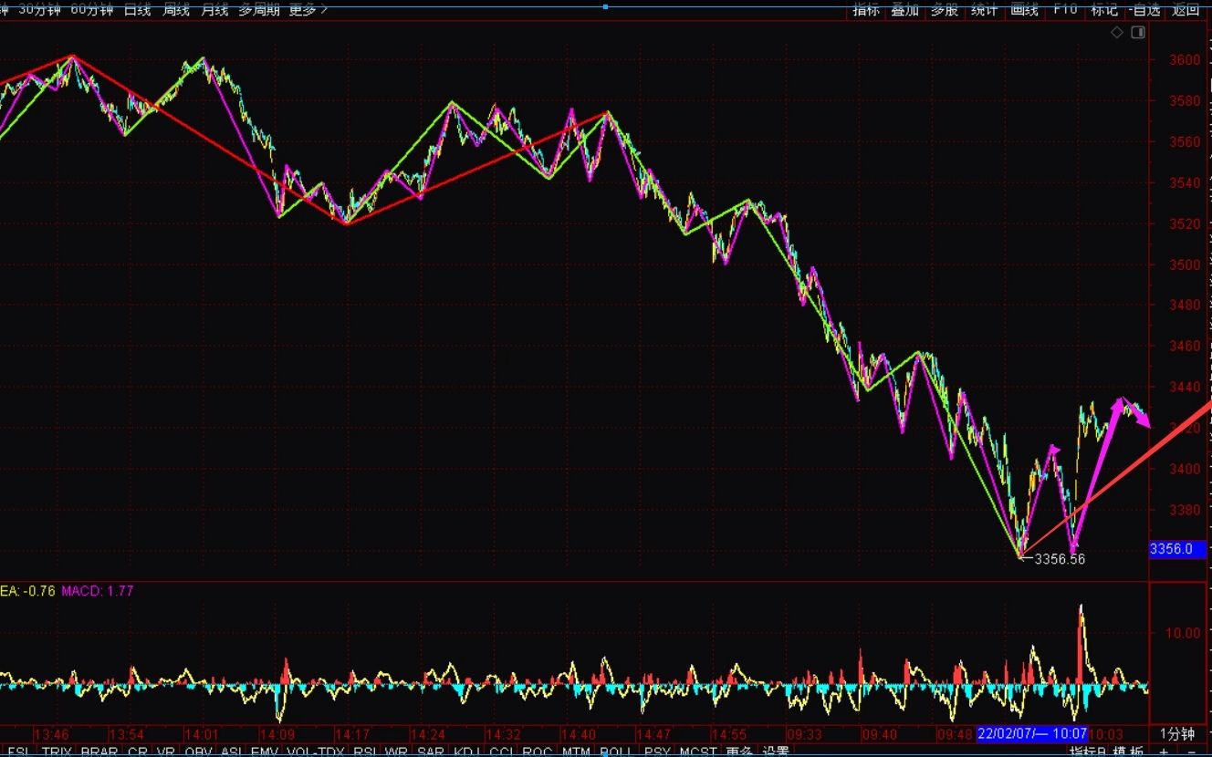Click the 22/02/07 10:07 time marker
1212x757 pixels.
click(1032, 733)
